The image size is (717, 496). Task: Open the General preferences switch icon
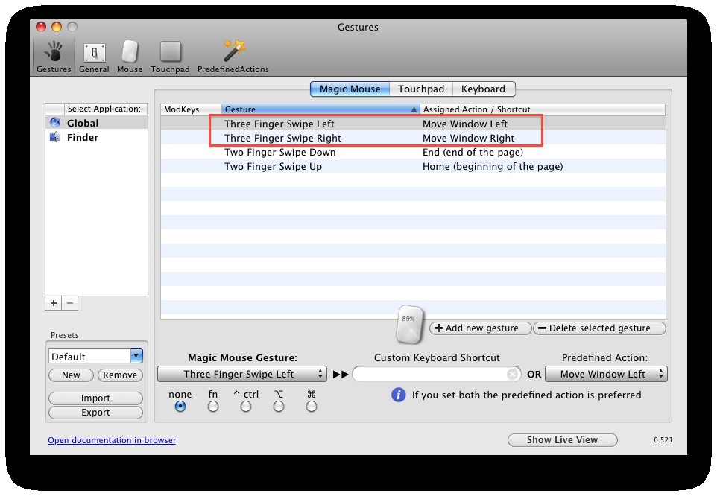[94, 52]
